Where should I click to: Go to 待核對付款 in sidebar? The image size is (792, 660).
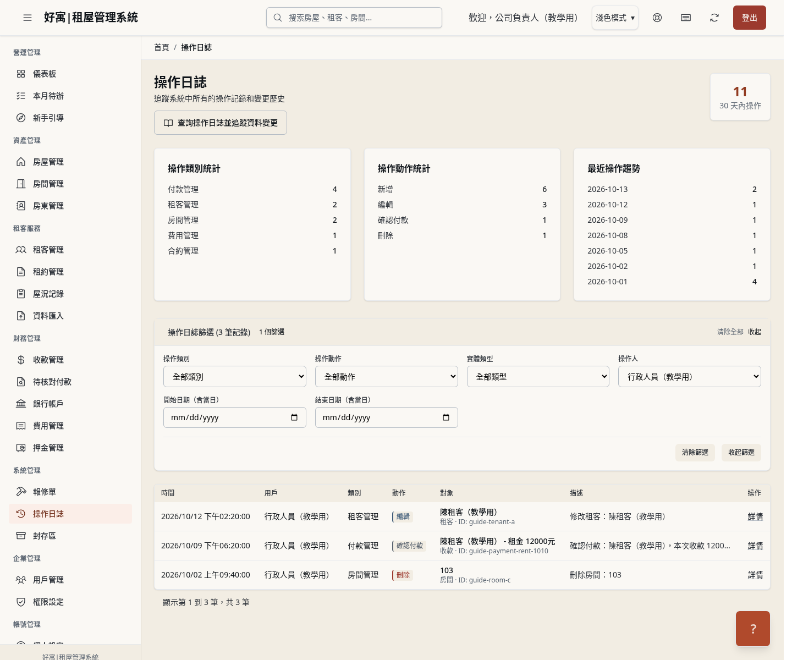tap(70, 382)
